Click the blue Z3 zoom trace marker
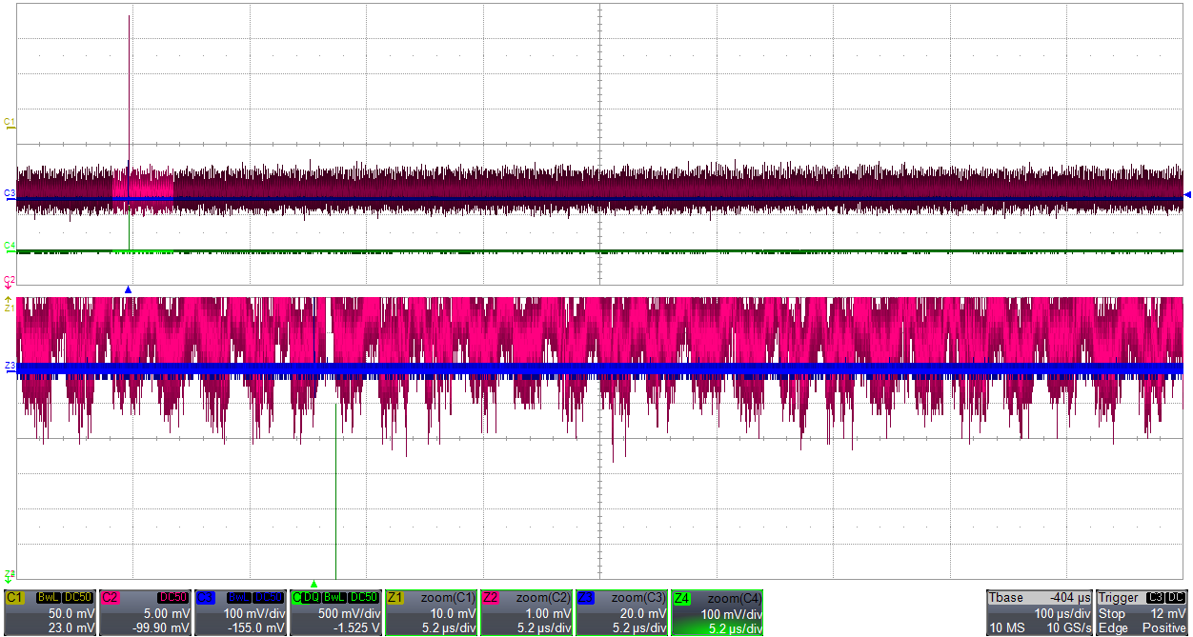 (10, 366)
